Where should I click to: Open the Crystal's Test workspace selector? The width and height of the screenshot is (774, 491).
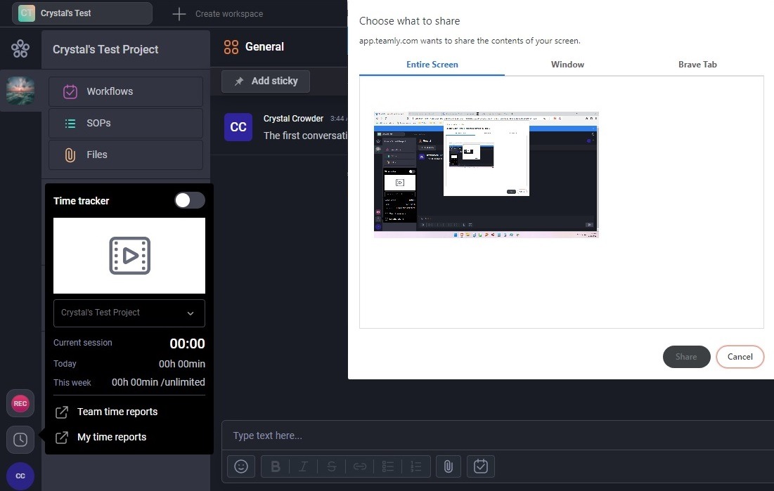coord(82,13)
